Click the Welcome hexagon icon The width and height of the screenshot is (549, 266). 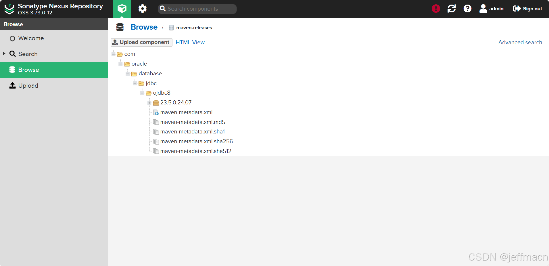point(12,38)
